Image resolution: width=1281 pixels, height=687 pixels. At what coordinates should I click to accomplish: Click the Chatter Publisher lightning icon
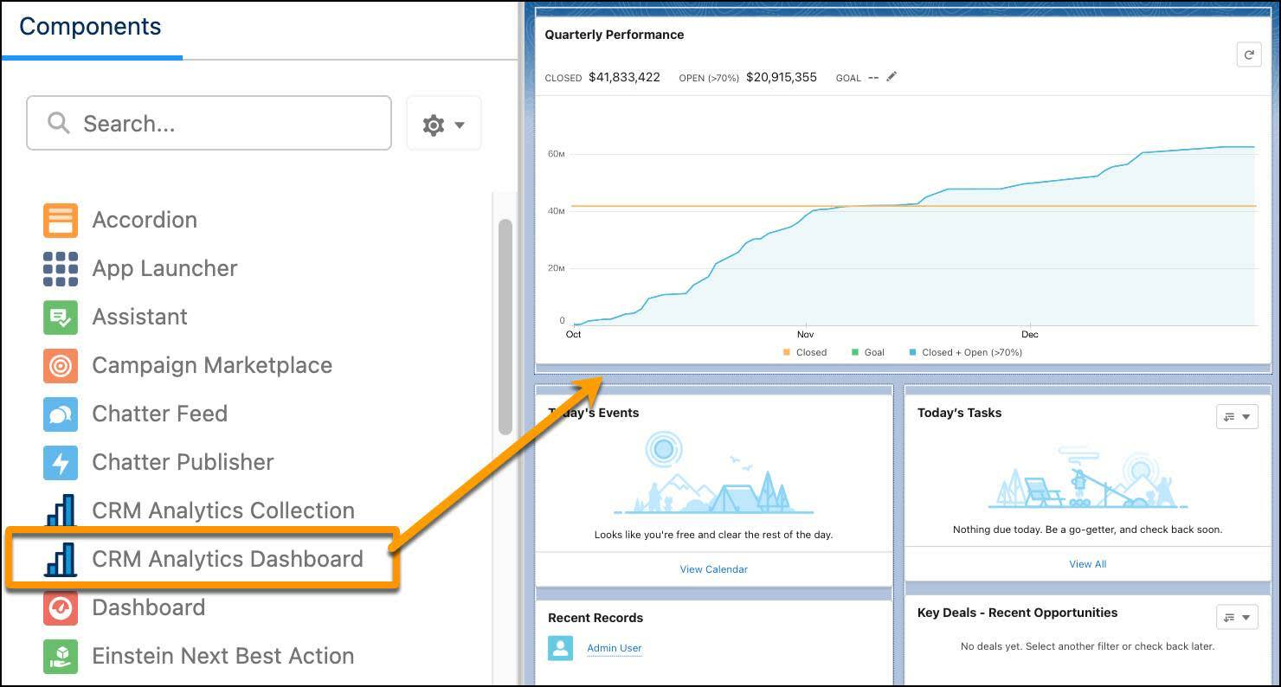[60, 462]
